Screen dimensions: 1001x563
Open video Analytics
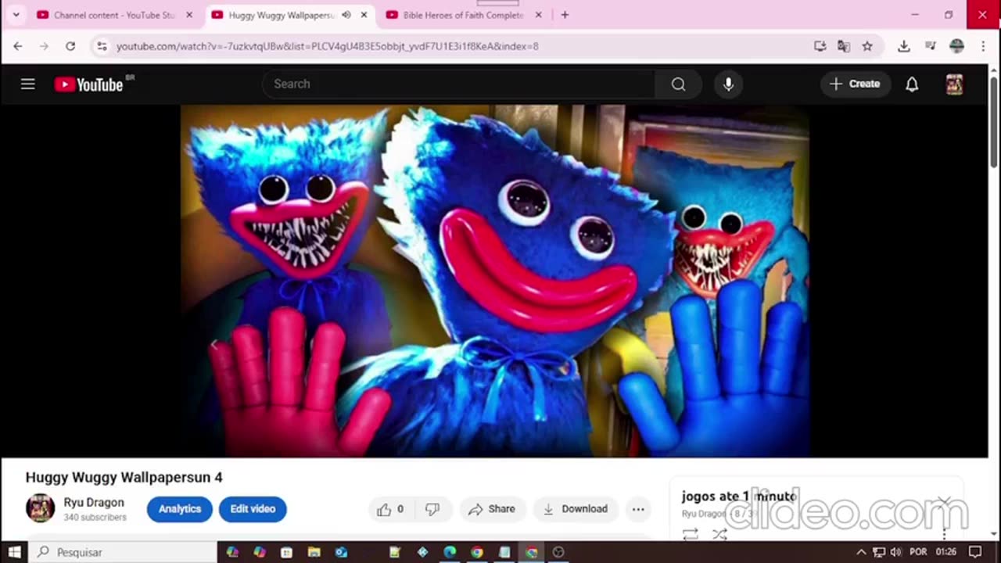coord(180,509)
